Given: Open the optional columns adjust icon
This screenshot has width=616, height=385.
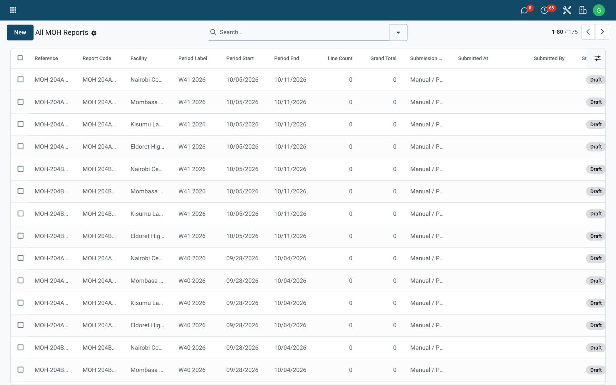Looking at the screenshot, I should [x=597, y=58].
